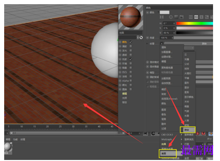
Task: Select the Kelvin color mode icon right of HSV
Action: coord(201,17)
